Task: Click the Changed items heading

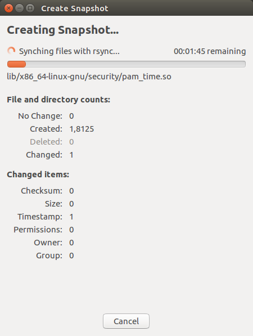Action: click(x=38, y=174)
